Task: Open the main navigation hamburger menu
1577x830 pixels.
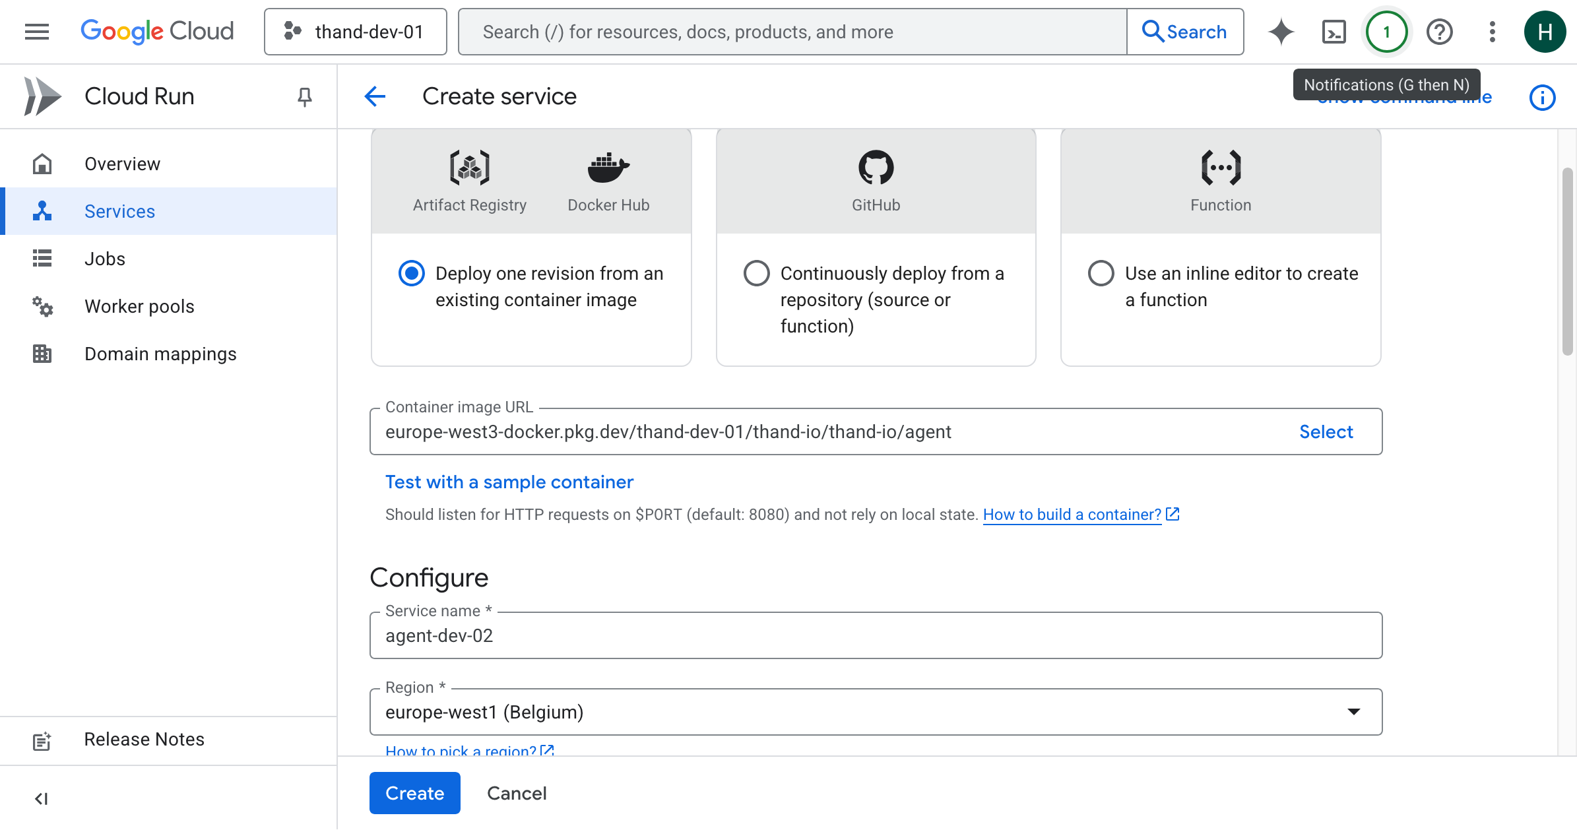Action: coord(37,32)
